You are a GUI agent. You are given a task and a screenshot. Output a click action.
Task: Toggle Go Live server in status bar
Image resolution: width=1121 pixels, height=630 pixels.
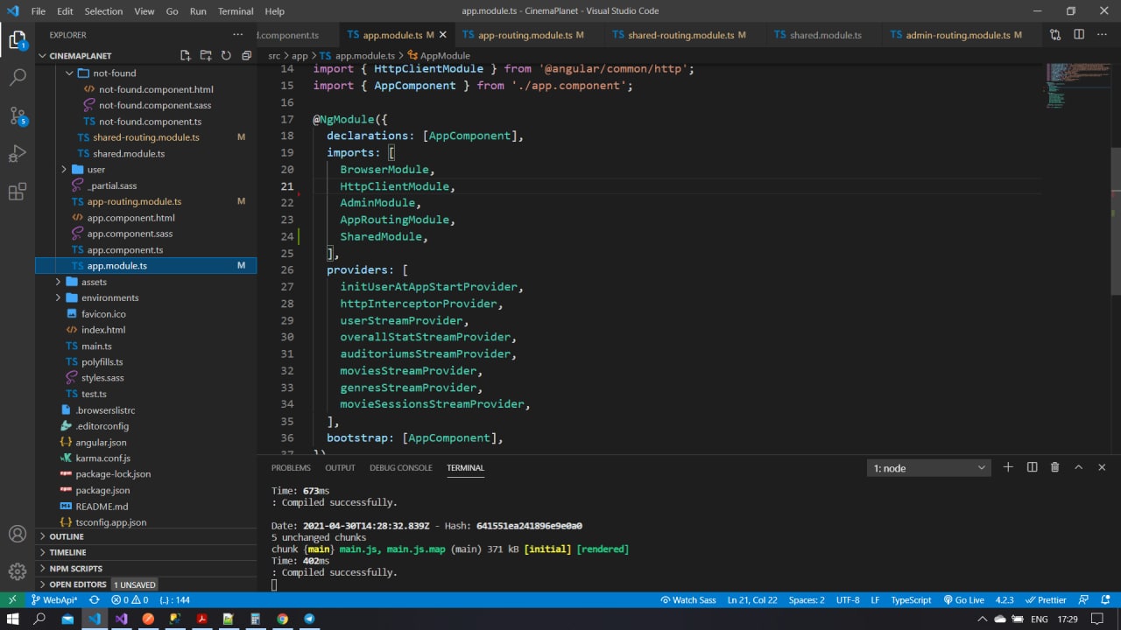pos(963,600)
